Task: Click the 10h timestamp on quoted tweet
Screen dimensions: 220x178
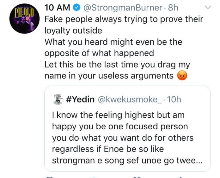Action: click(174, 99)
